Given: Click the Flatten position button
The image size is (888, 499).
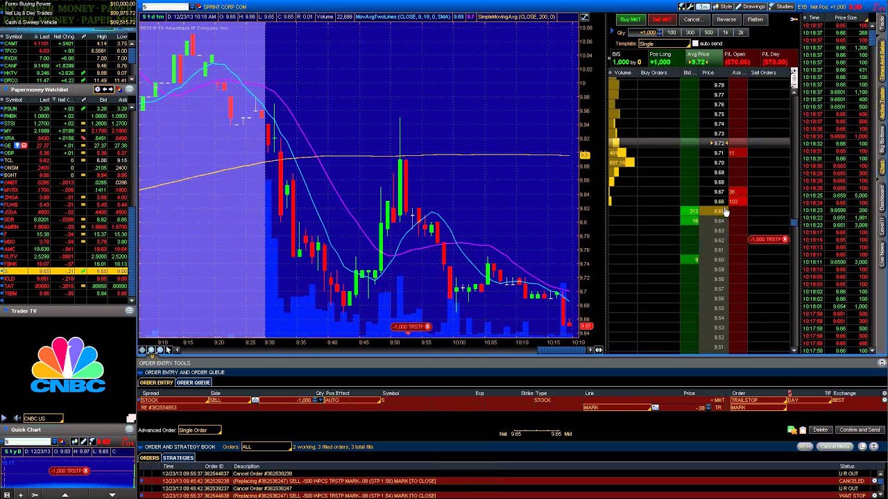Looking at the screenshot, I should 755,19.
